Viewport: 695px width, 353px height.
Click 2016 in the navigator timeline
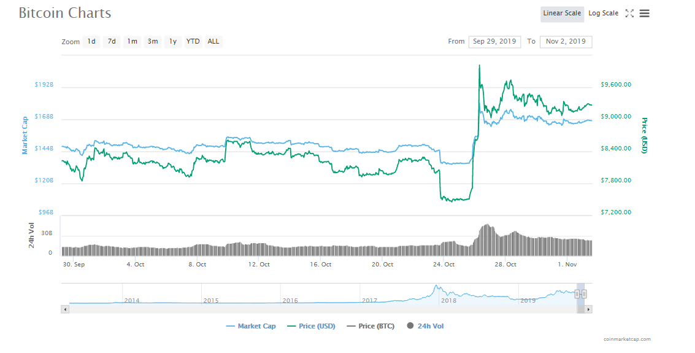(290, 301)
